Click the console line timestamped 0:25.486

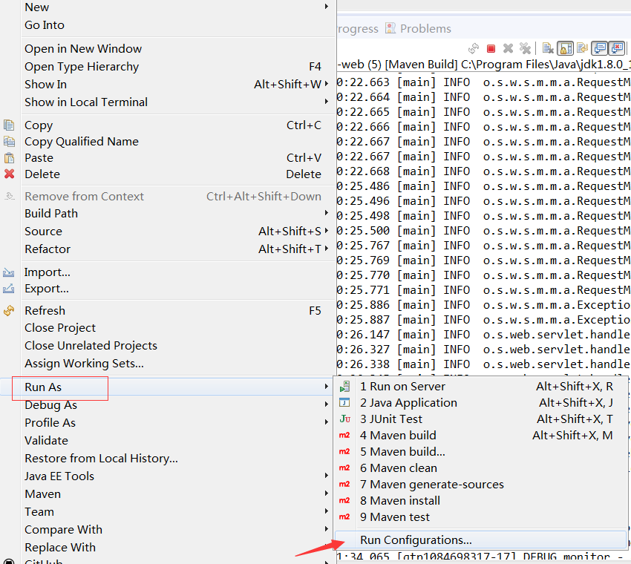[x=484, y=186]
